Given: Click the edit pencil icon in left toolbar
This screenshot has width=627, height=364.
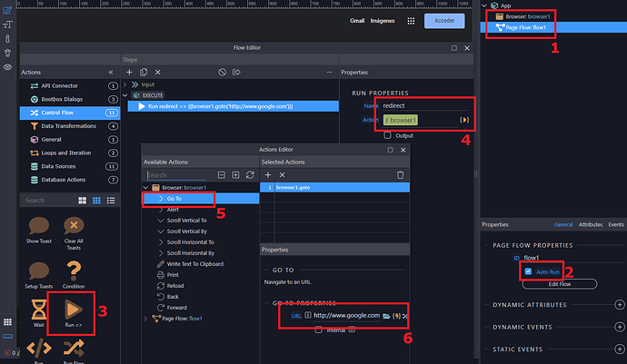Looking at the screenshot, I should [x=7, y=10].
